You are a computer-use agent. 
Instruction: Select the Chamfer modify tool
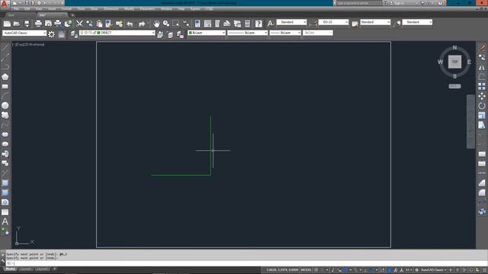click(x=482, y=183)
